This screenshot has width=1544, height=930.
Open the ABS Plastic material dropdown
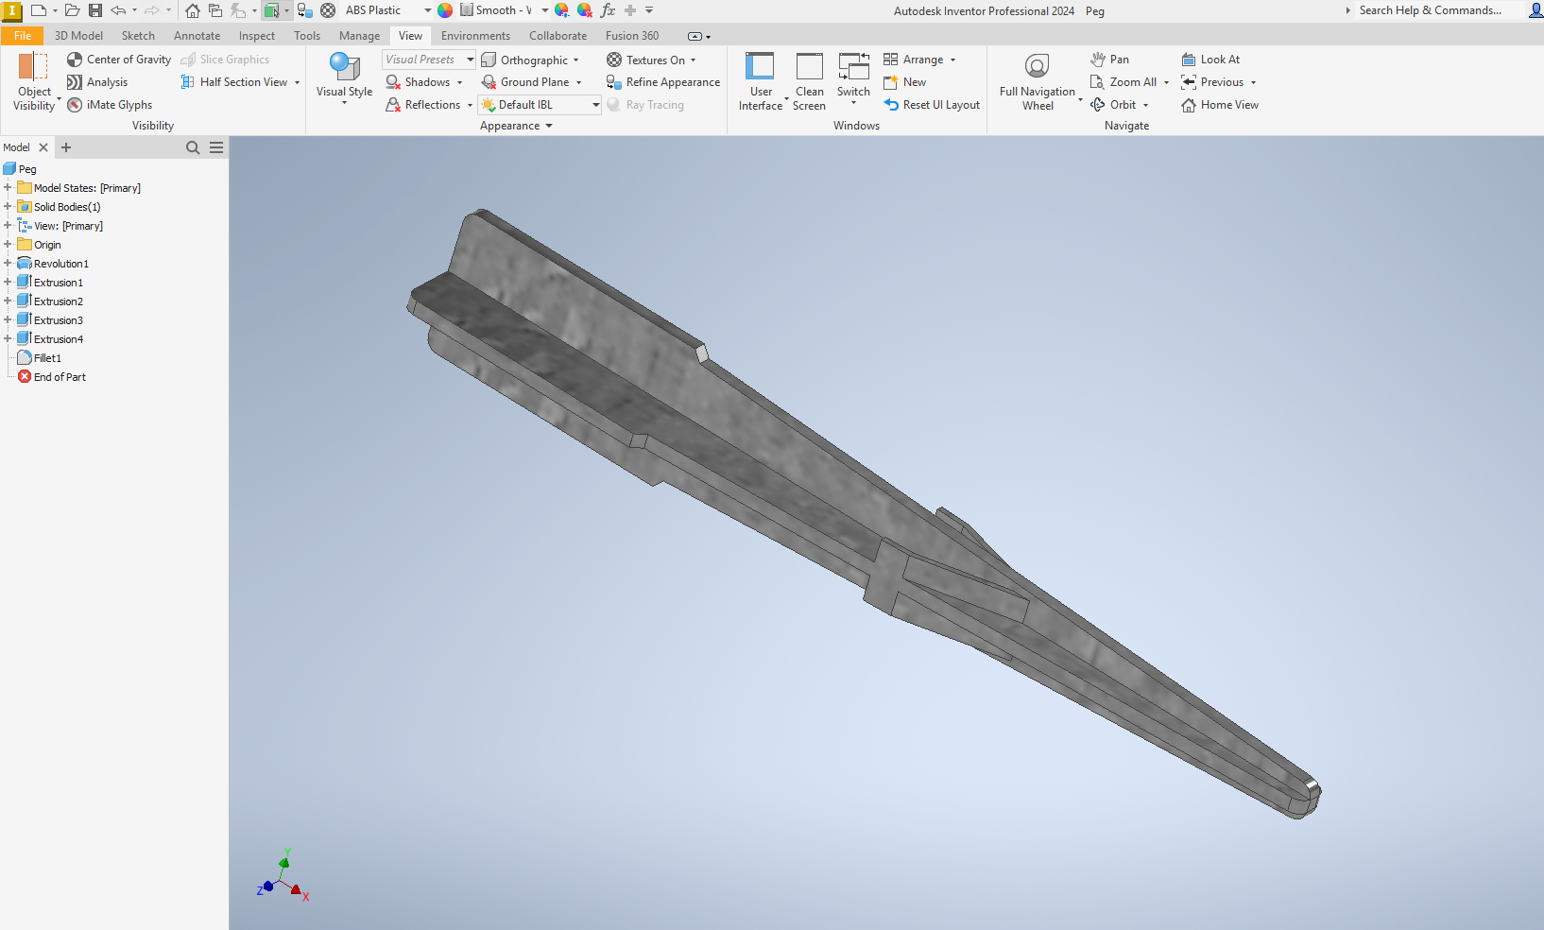427,10
